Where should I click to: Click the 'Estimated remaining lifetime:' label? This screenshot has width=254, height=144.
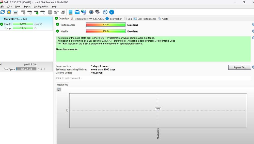click(x=71, y=69)
